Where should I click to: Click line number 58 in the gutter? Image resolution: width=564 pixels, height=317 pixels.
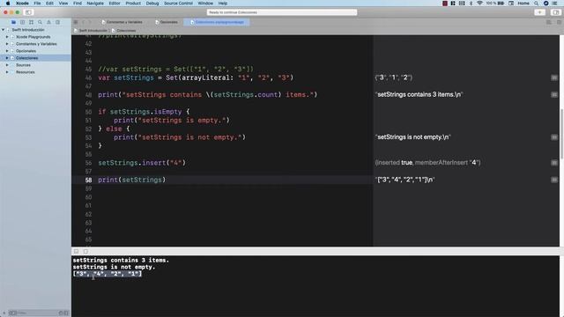point(88,180)
